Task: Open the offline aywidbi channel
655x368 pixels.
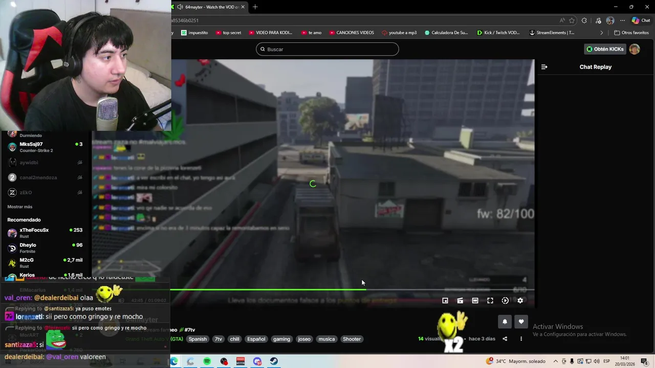Action: coord(45,163)
